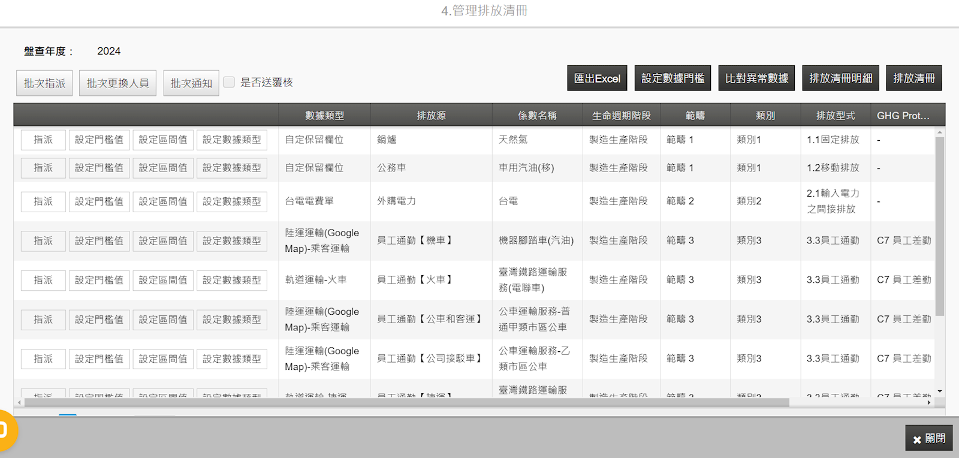This screenshot has height=458, width=959.
Task: Click 設定門檻值 for the 公務車 row
Action: point(99,168)
